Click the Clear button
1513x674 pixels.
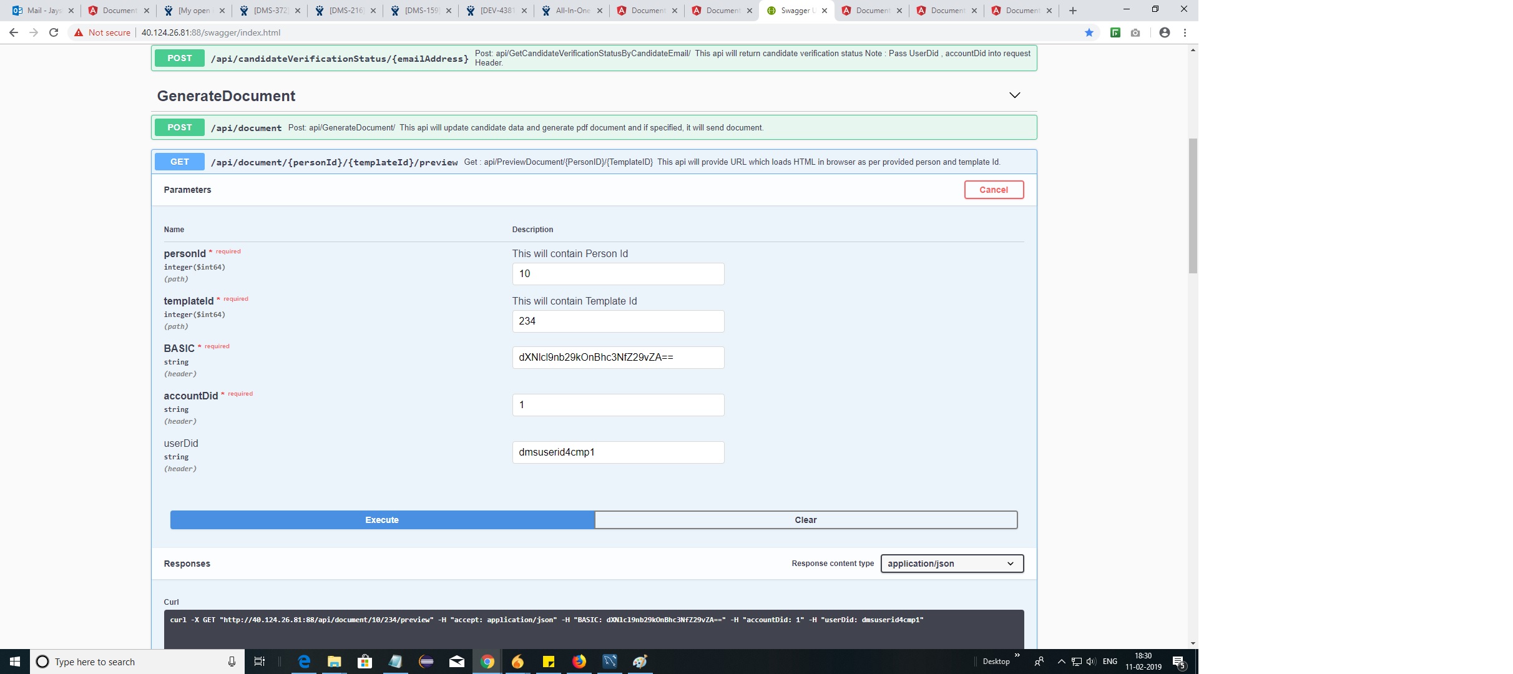[x=805, y=520]
